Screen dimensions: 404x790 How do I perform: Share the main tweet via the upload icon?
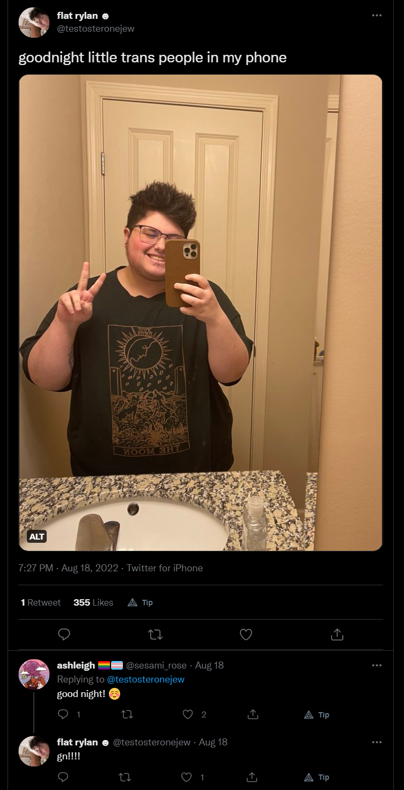click(x=336, y=635)
